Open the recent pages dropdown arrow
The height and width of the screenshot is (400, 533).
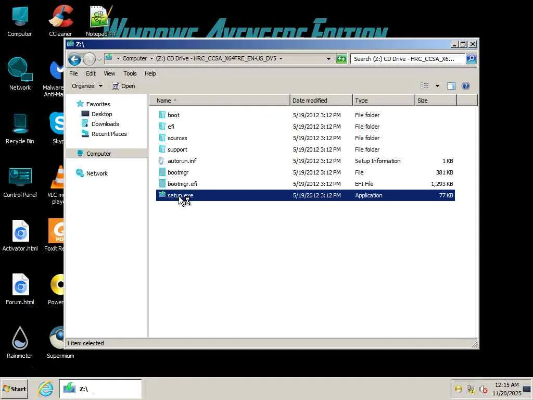click(x=99, y=59)
